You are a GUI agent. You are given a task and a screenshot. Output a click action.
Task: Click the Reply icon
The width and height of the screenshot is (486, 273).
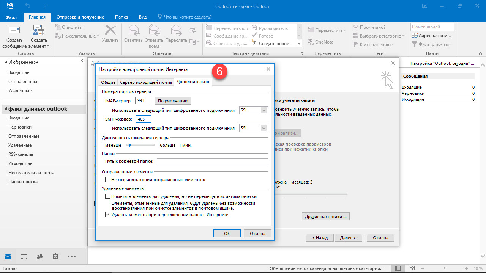click(x=133, y=31)
